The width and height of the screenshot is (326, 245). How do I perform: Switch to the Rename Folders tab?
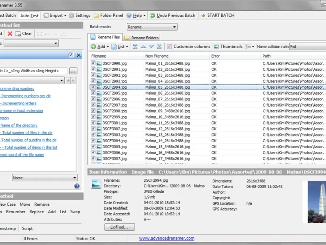[x=142, y=38]
